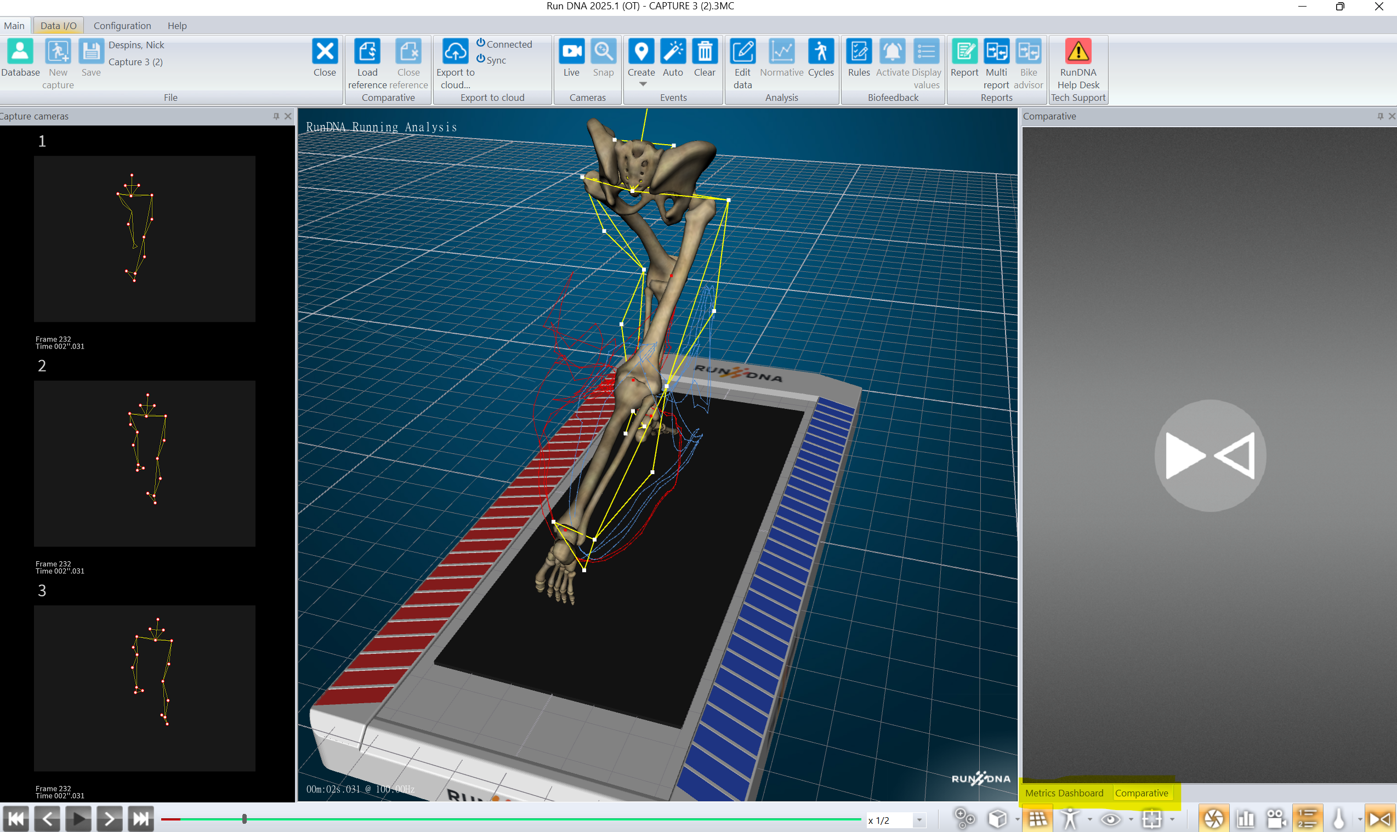Click the timeline playhead handle
This screenshot has height=832, width=1397.
[x=245, y=819]
